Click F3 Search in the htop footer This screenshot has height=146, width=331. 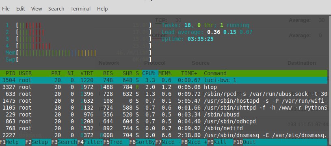64,142
